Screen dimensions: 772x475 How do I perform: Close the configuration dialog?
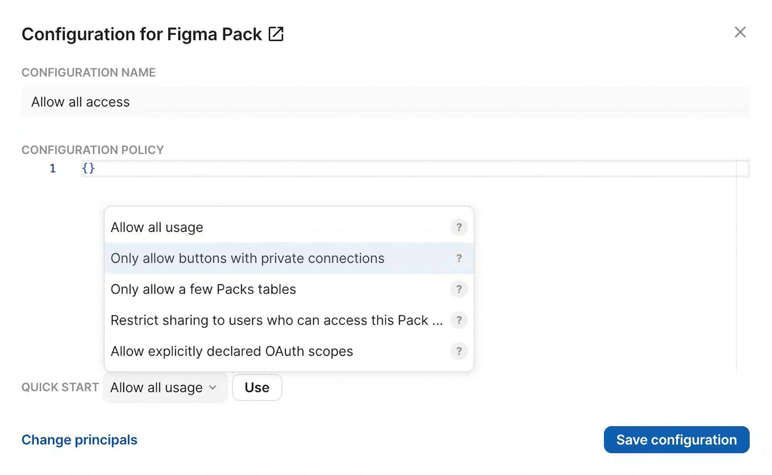pyautogui.click(x=740, y=32)
